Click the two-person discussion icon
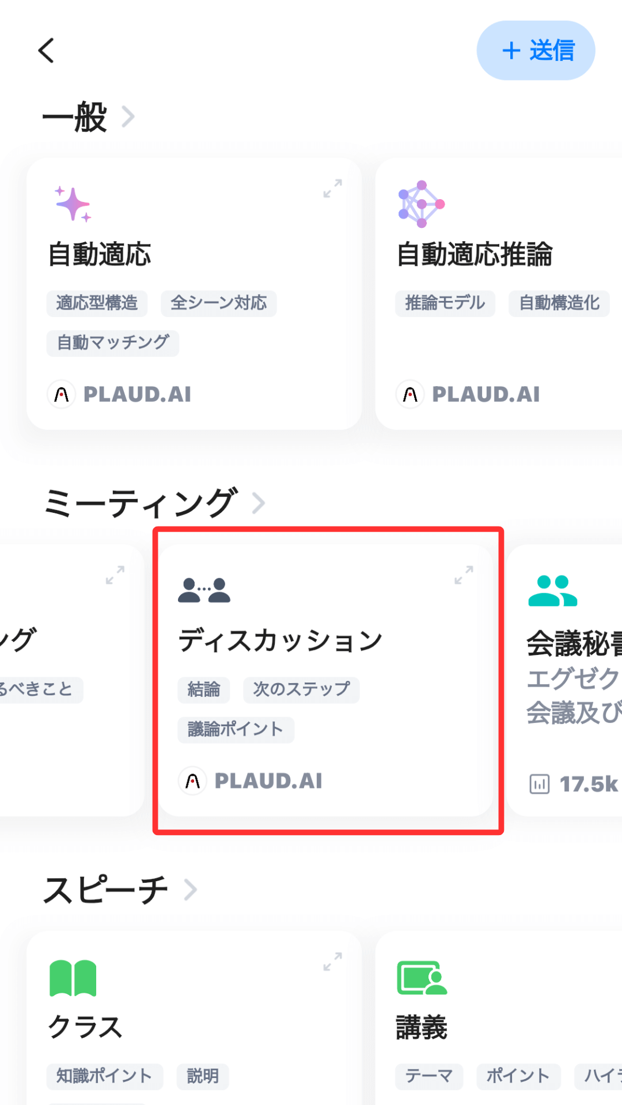Screen dimensions: 622x1105 click(204, 590)
